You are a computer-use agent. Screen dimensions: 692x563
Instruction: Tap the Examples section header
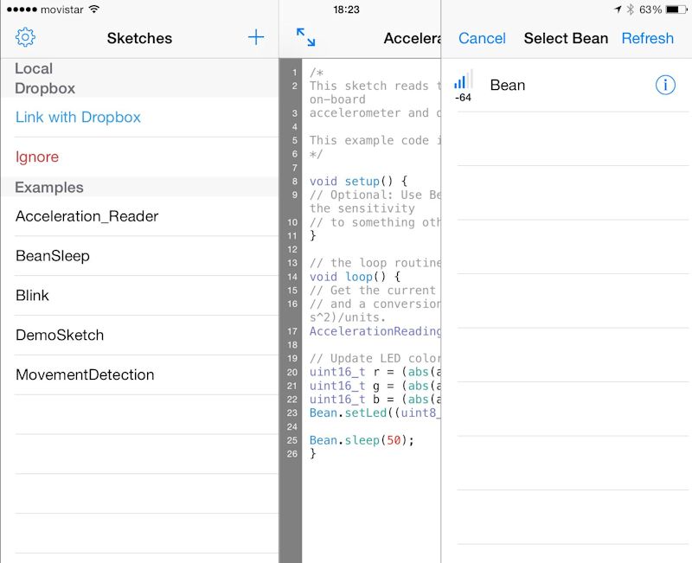[49, 188]
